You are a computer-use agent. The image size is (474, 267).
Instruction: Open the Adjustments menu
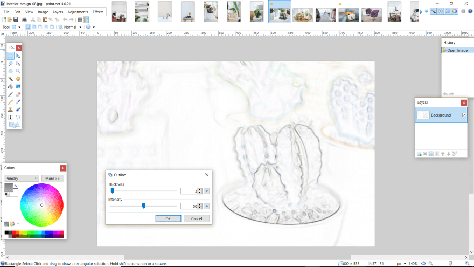click(78, 12)
